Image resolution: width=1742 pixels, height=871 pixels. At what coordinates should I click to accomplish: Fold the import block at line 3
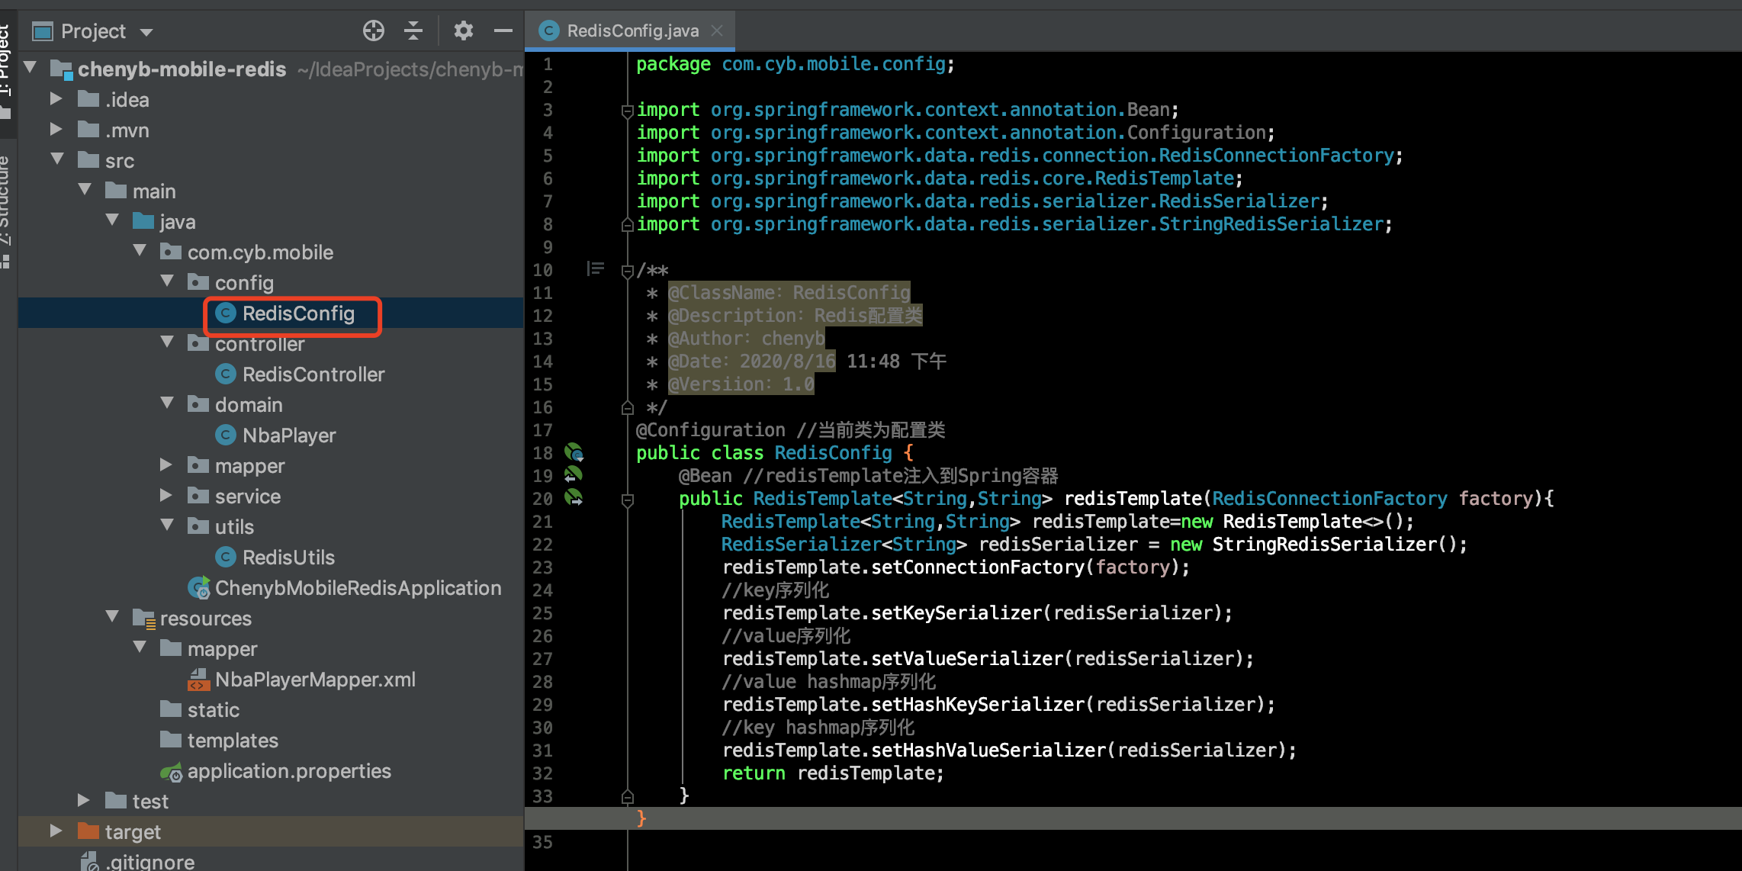tap(627, 111)
